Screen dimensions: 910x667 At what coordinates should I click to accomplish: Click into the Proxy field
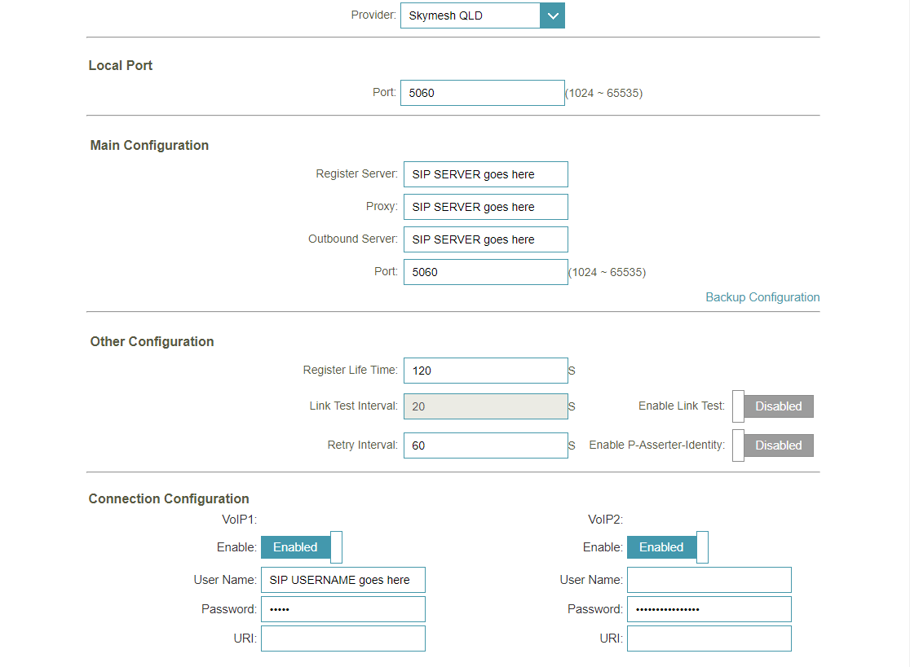click(x=485, y=207)
